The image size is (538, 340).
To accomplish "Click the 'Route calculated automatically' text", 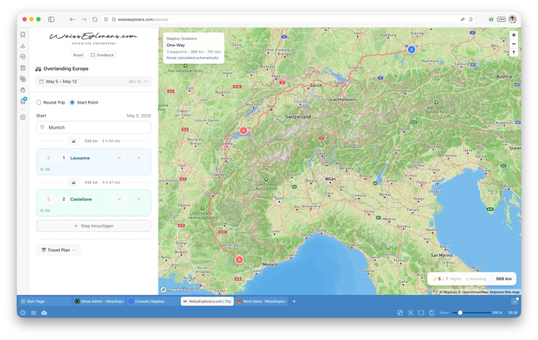I will 192,58.
